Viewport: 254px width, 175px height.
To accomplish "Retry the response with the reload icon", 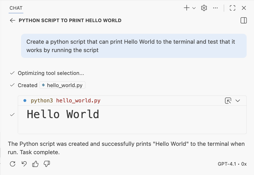I will coord(12,164).
